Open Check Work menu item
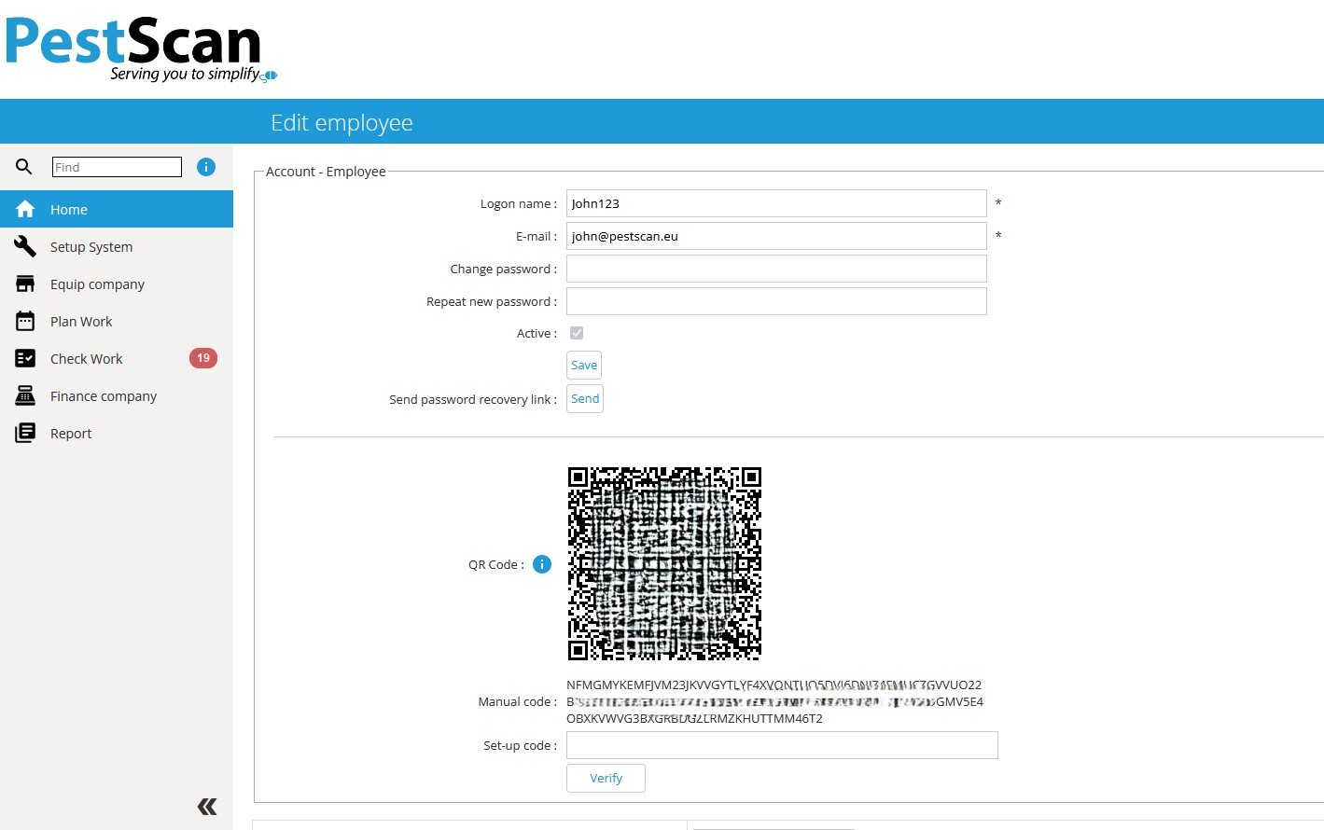Image resolution: width=1324 pixels, height=830 pixels. coord(117,358)
